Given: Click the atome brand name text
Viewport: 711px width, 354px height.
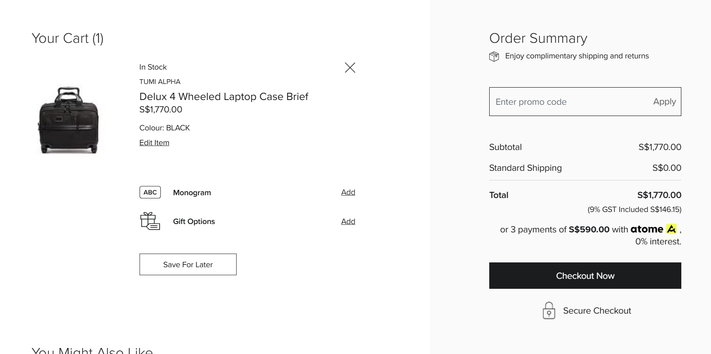Looking at the screenshot, I should pyautogui.click(x=646, y=229).
